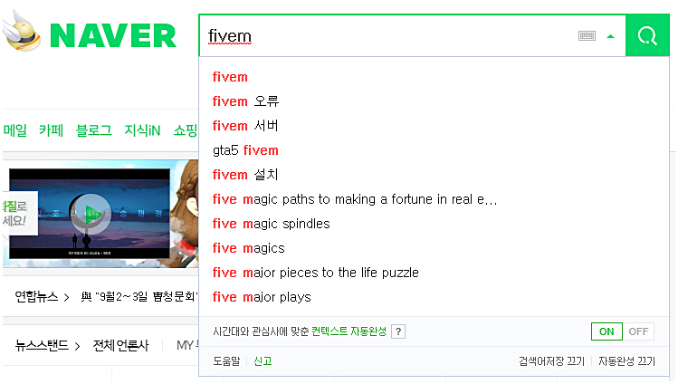
Task: Click the winged hat mascot icon
Action: 22,31
